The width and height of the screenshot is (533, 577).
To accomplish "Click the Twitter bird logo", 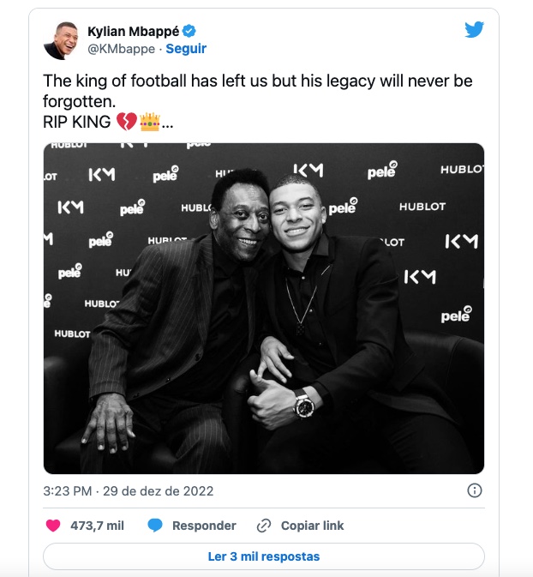I will [474, 29].
